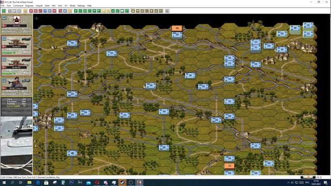Open the A/I menu
Viewport: 331px width, 186px height.
pyautogui.click(x=66, y=6)
